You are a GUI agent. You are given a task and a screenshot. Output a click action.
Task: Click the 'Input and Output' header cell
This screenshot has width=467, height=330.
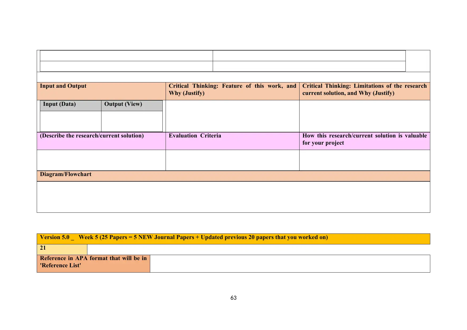pos(101,91)
